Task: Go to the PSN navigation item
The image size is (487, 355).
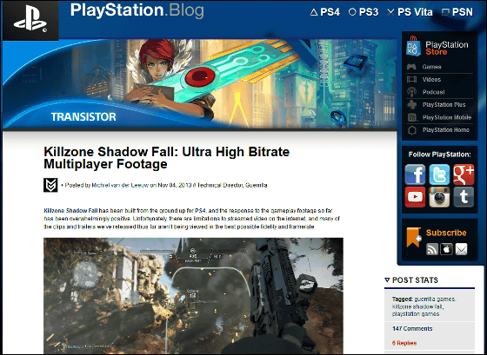Action: pyautogui.click(x=457, y=12)
